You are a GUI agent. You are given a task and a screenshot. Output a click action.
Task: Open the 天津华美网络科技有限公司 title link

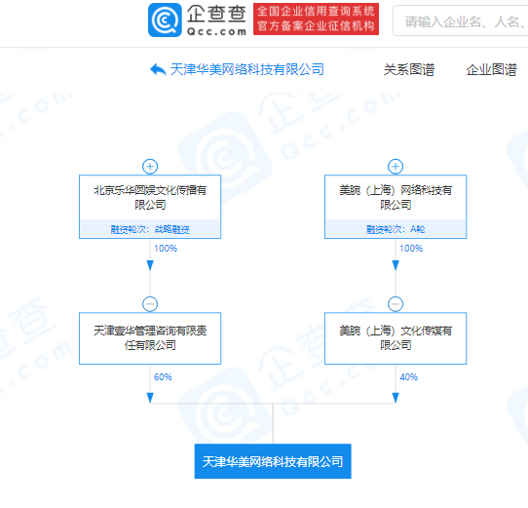click(246, 70)
